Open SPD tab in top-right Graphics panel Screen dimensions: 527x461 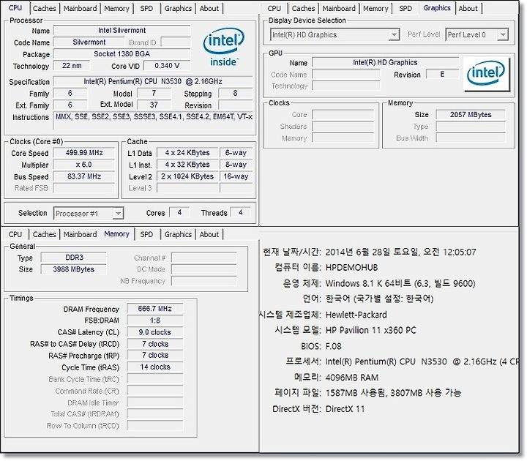[x=405, y=8]
